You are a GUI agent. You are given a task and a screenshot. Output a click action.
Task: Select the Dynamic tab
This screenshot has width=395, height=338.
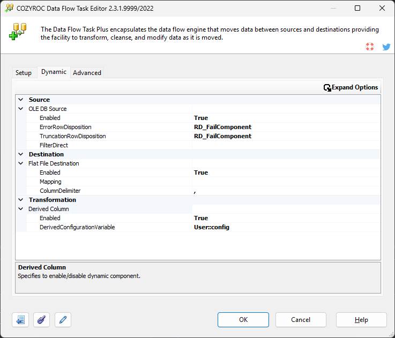[x=54, y=72]
